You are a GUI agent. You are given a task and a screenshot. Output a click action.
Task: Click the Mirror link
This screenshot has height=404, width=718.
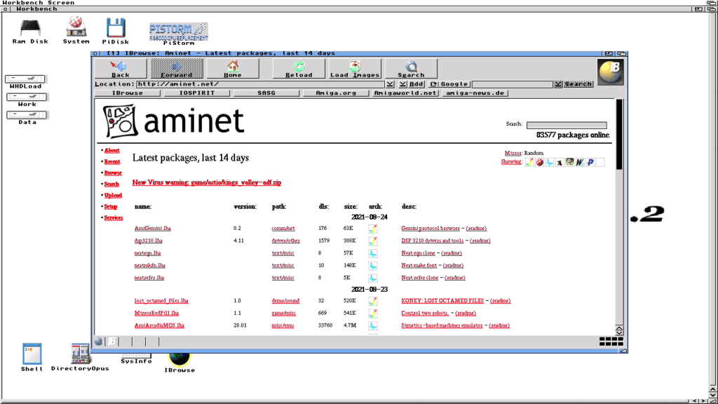click(x=513, y=153)
